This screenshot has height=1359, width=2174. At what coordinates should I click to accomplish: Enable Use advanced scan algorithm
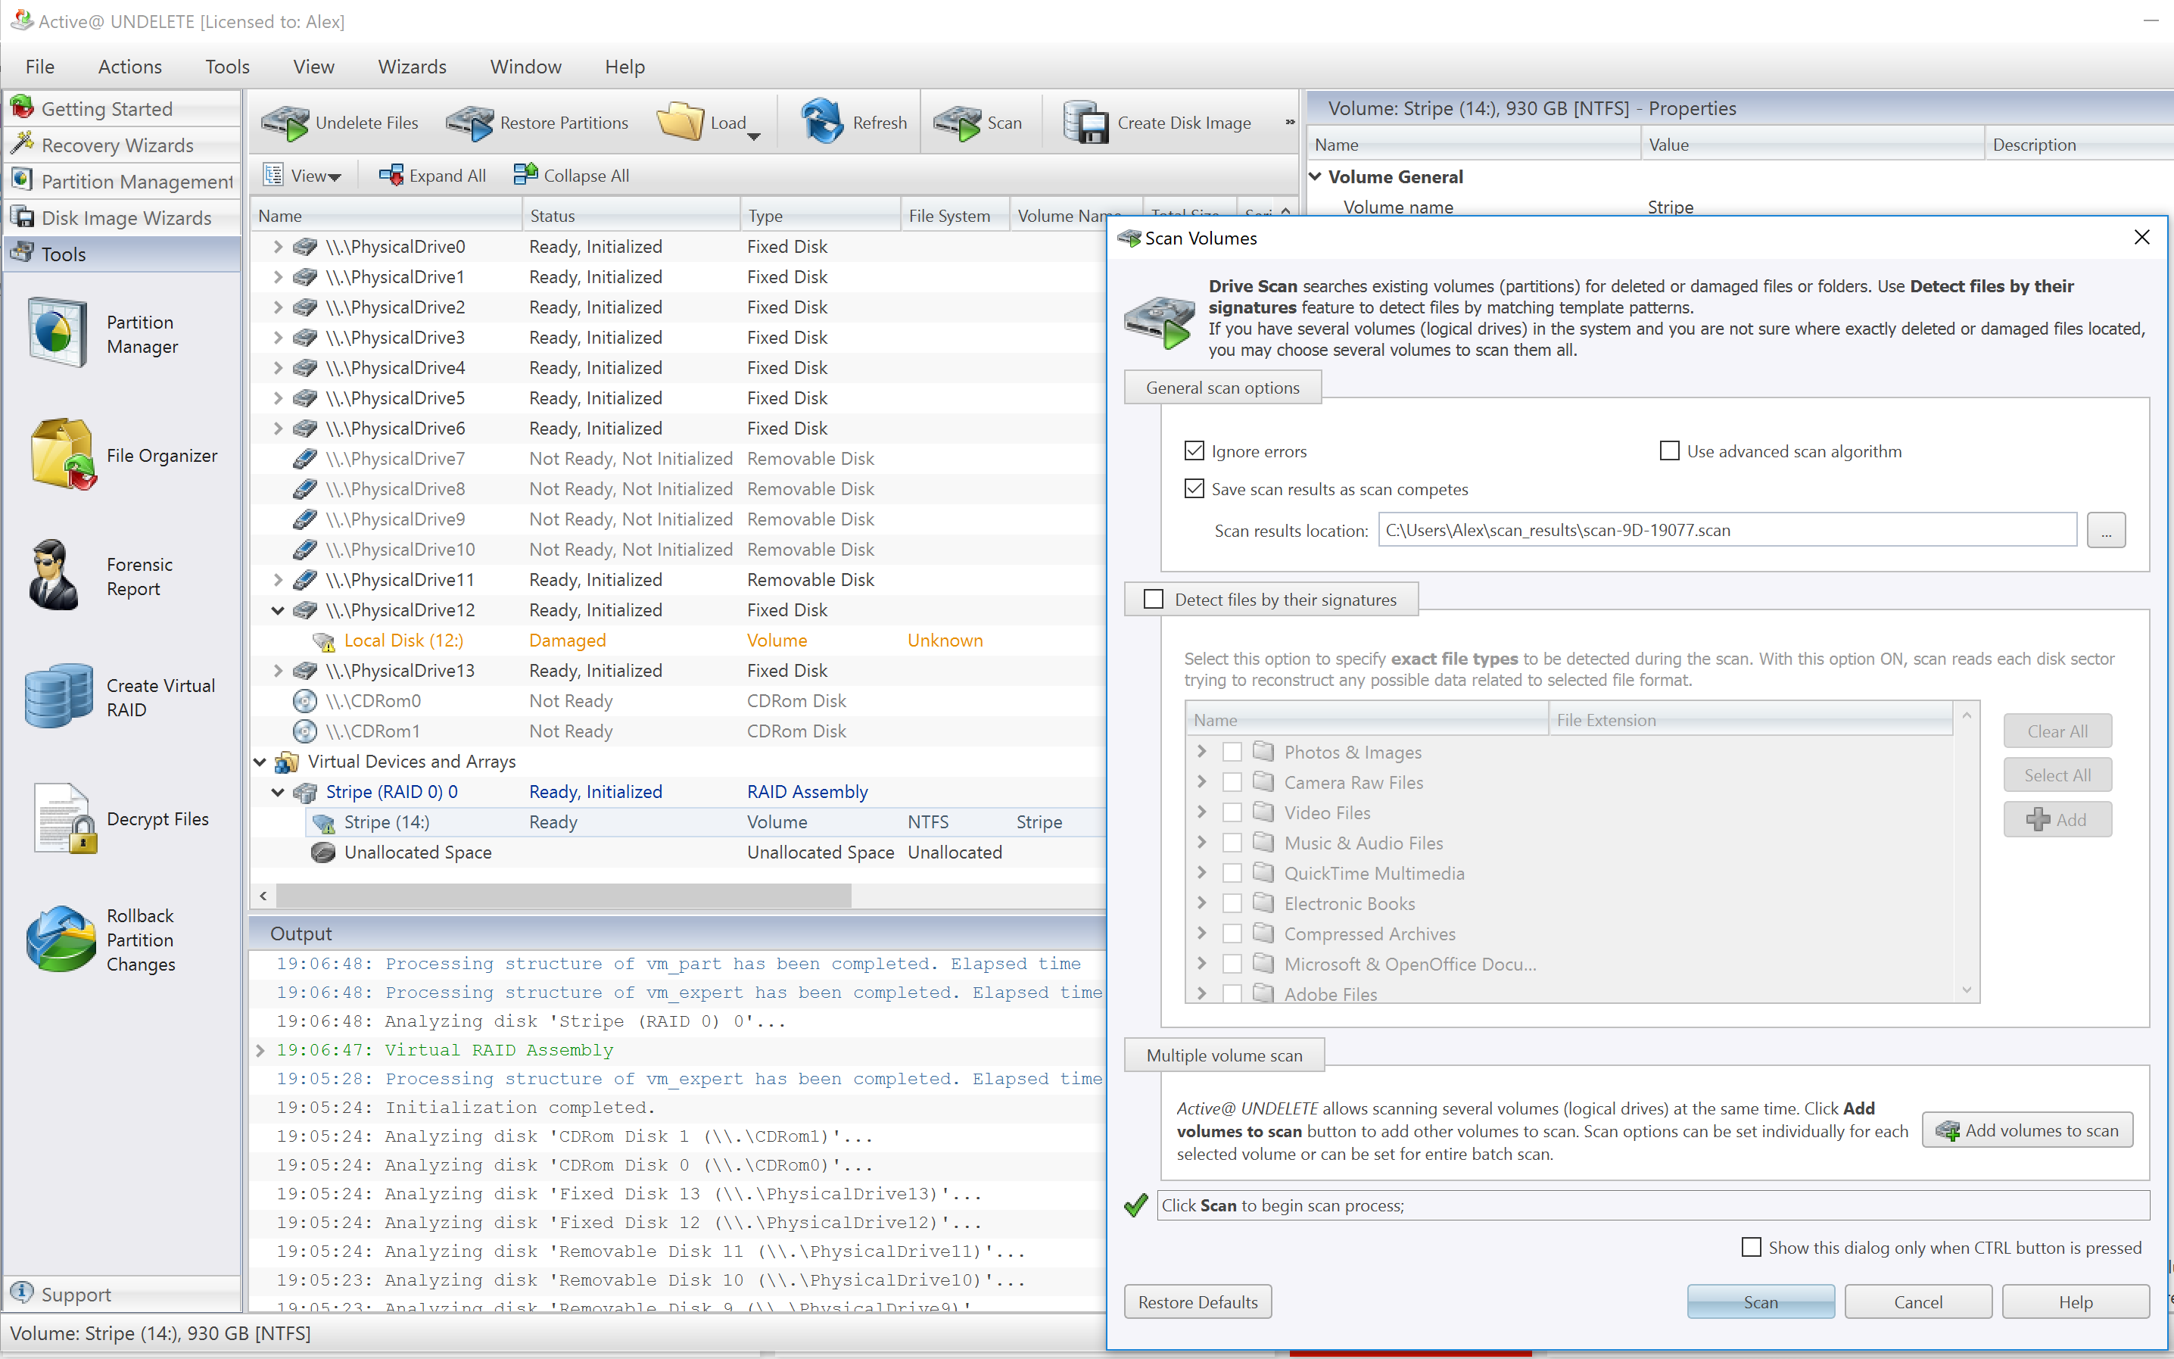[1669, 450]
